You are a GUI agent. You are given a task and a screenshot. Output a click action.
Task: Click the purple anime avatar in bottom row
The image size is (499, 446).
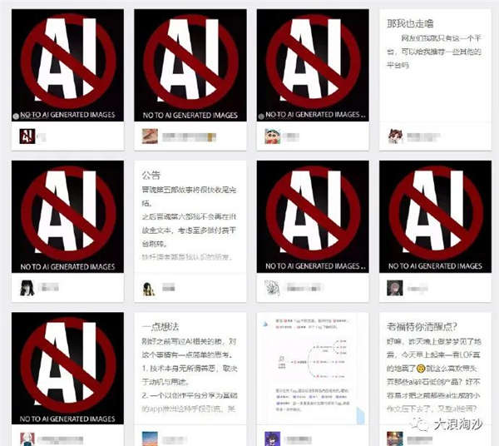tap(273, 439)
